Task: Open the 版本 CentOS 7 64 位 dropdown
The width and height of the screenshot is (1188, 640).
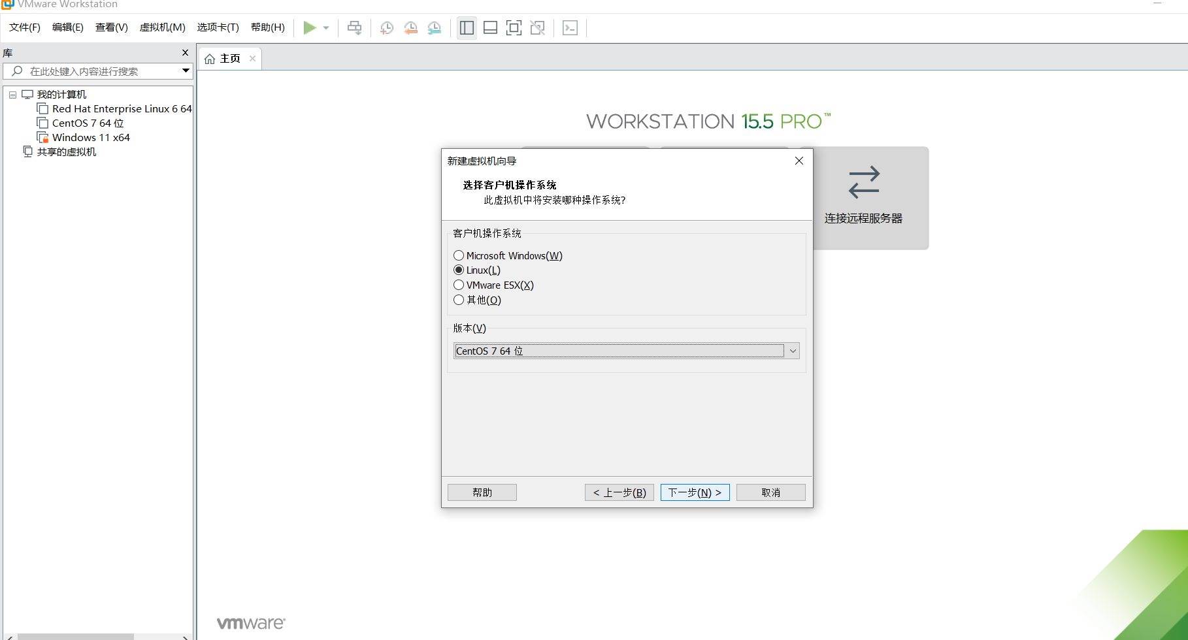Action: pos(626,351)
